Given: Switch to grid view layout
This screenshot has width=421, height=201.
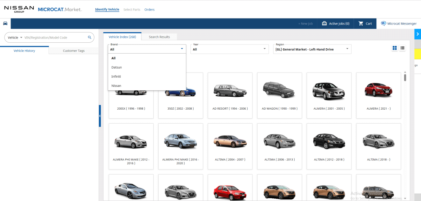Looking at the screenshot, I should pyautogui.click(x=395, y=48).
